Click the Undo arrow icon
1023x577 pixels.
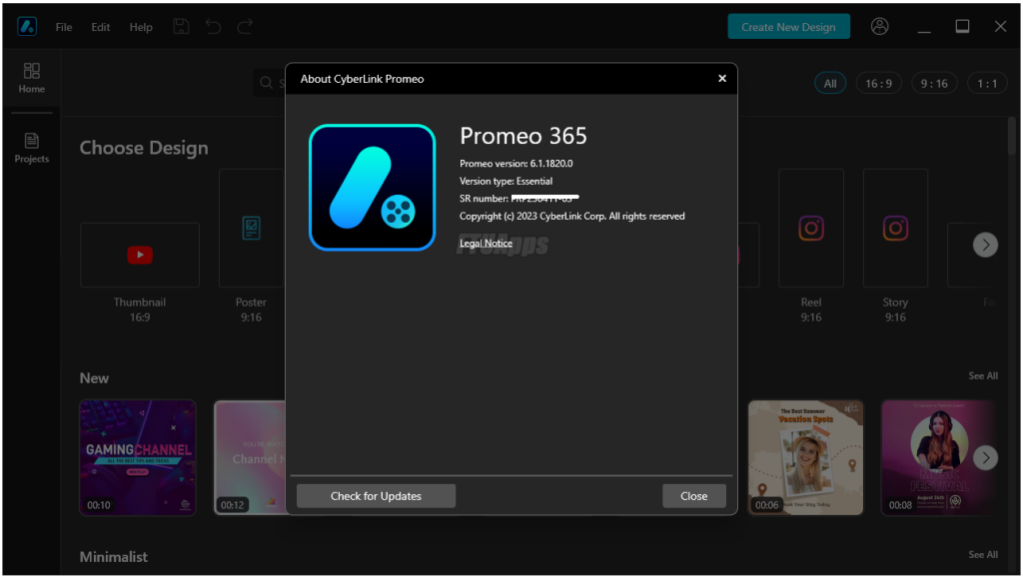point(214,27)
